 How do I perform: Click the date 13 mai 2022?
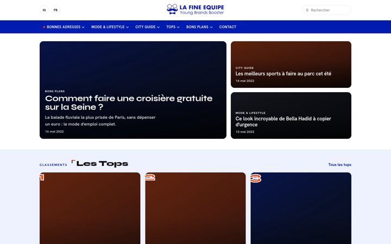pos(245,132)
